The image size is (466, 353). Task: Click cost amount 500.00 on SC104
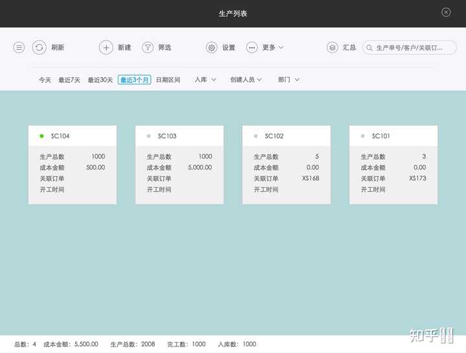95,167
